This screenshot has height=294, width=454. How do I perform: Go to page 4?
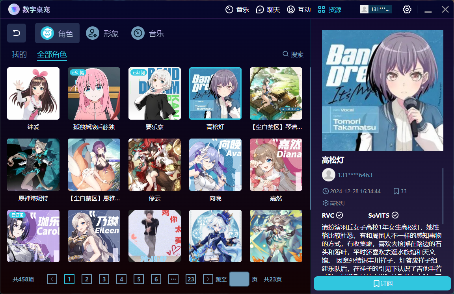[121, 279]
